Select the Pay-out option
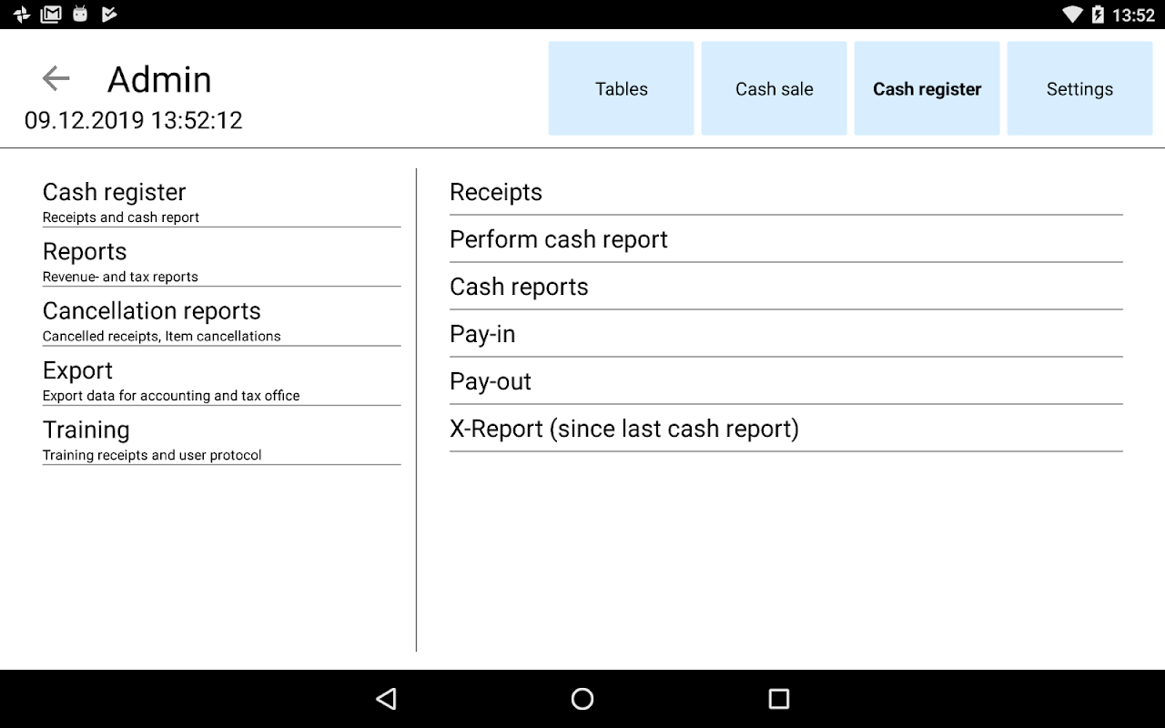 click(786, 381)
